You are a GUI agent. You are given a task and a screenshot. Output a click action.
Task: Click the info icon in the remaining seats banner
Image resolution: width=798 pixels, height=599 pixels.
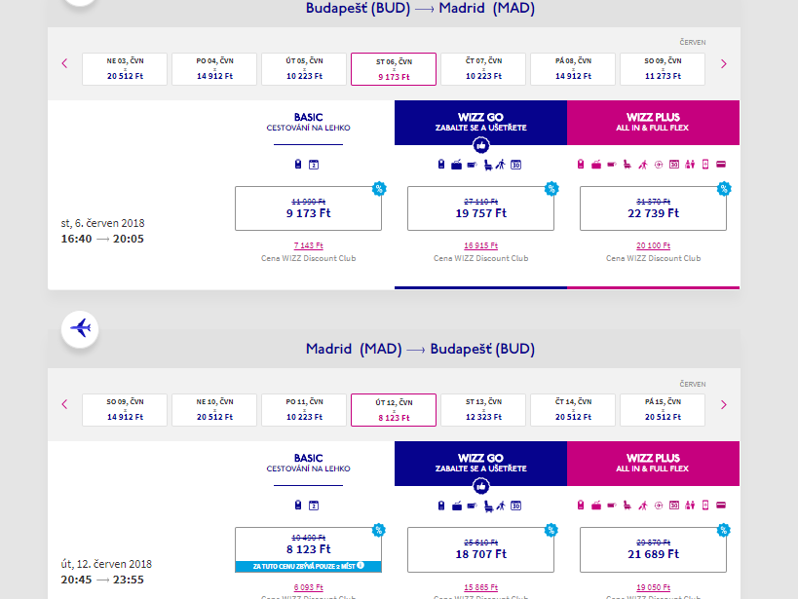click(x=360, y=566)
